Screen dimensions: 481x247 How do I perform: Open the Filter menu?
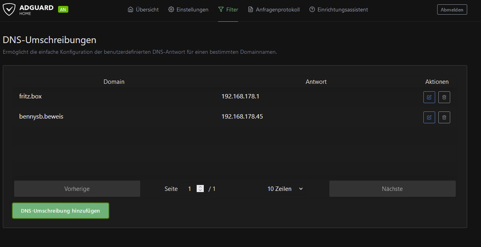coord(228,9)
